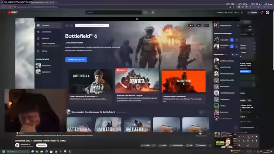
Task: Open the Windows Start button
Action: [x=3, y=151]
